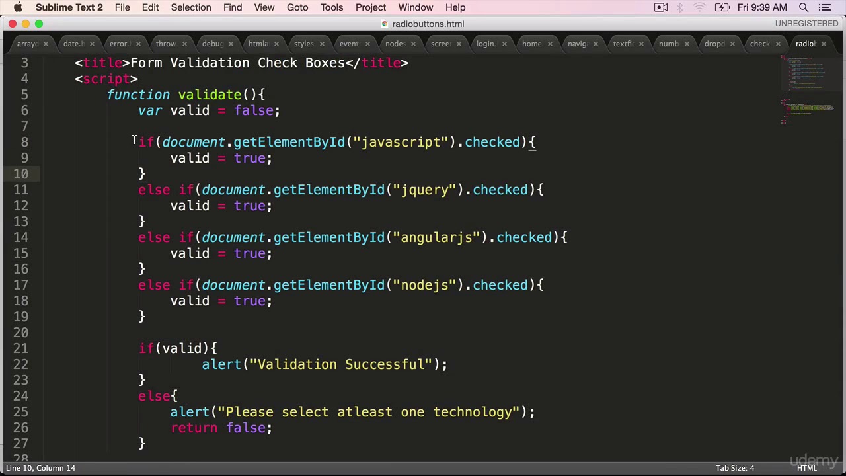Click "return false;" on line 26
Screen dimensions: 846x476
pos(221,428)
